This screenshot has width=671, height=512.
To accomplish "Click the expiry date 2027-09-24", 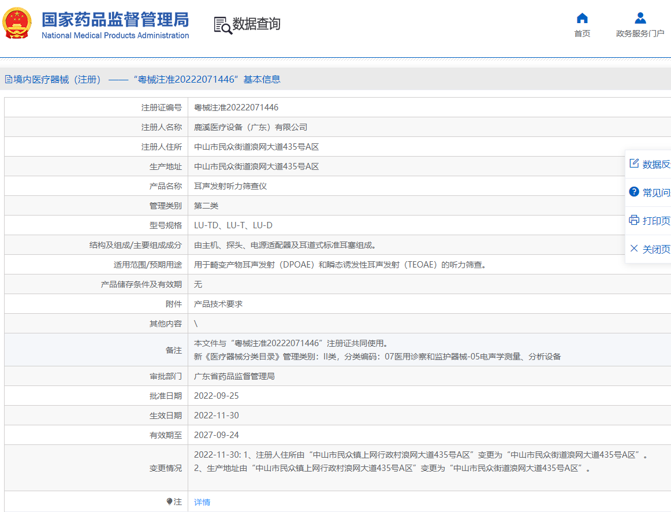I will pos(216,435).
